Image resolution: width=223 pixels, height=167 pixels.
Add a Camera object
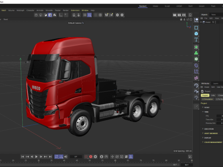click(196, 92)
